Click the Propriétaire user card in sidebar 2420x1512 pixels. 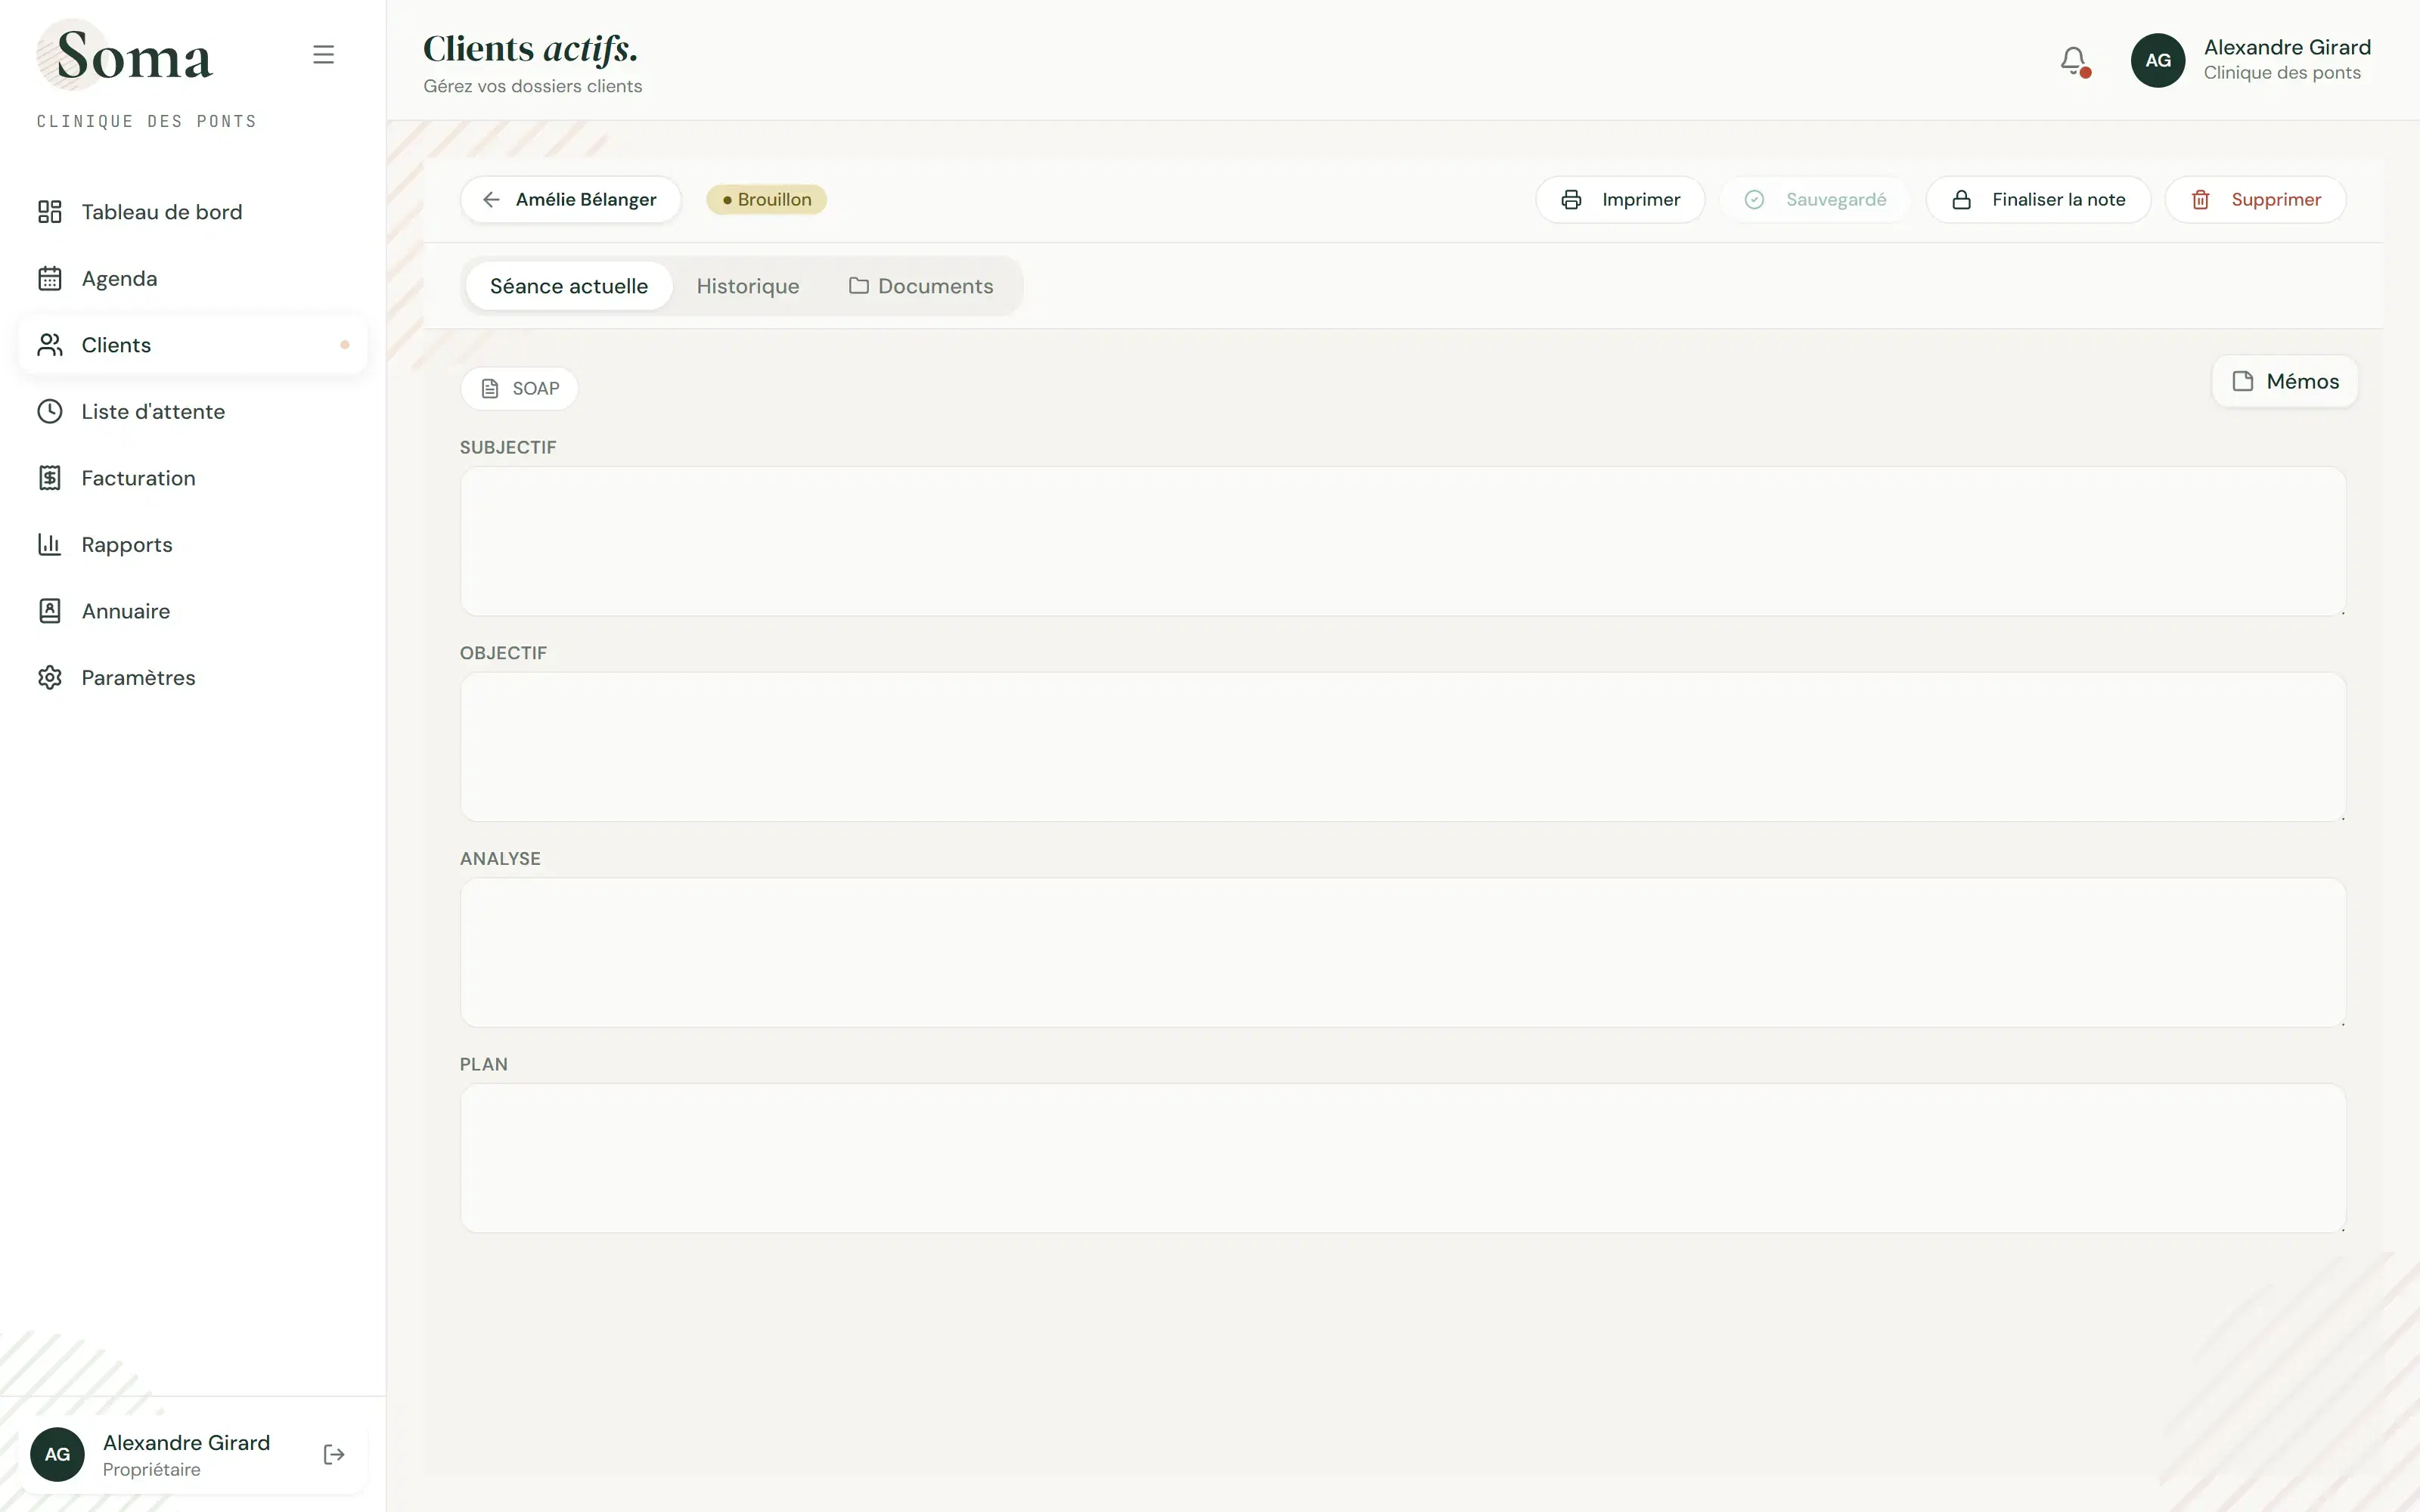(x=192, y=1455)
